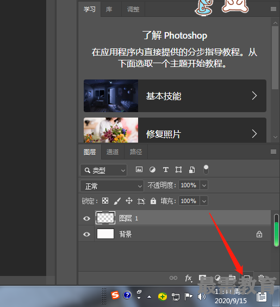Select the 背景 layer name
Image resolution: width=280 pixels, height=307 pixels.
(126, 234)
